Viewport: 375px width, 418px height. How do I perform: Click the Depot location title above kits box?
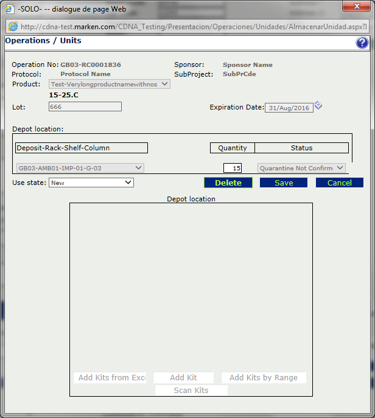tap(191, 199)
